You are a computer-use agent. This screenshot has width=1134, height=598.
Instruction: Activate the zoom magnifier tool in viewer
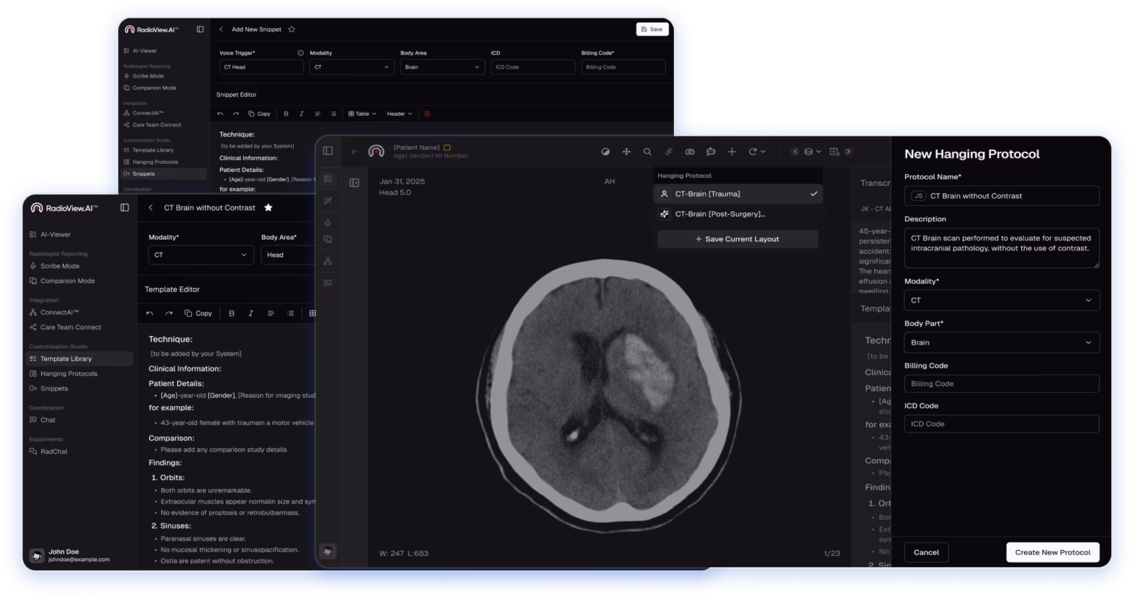(x=647, y=151)
